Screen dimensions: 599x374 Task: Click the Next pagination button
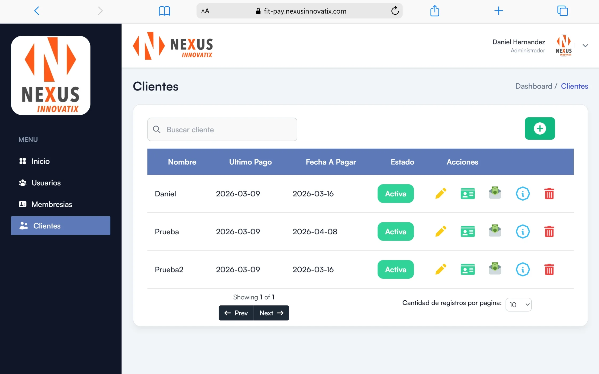271,313
